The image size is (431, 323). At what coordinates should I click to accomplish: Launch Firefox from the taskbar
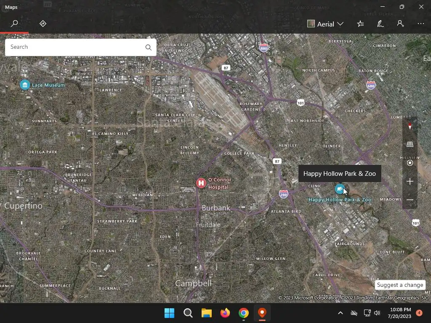(x=225, y=313)
